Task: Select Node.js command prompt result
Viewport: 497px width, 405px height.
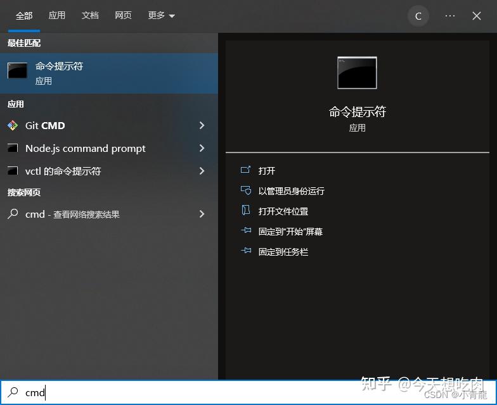Action: point(109,148)
